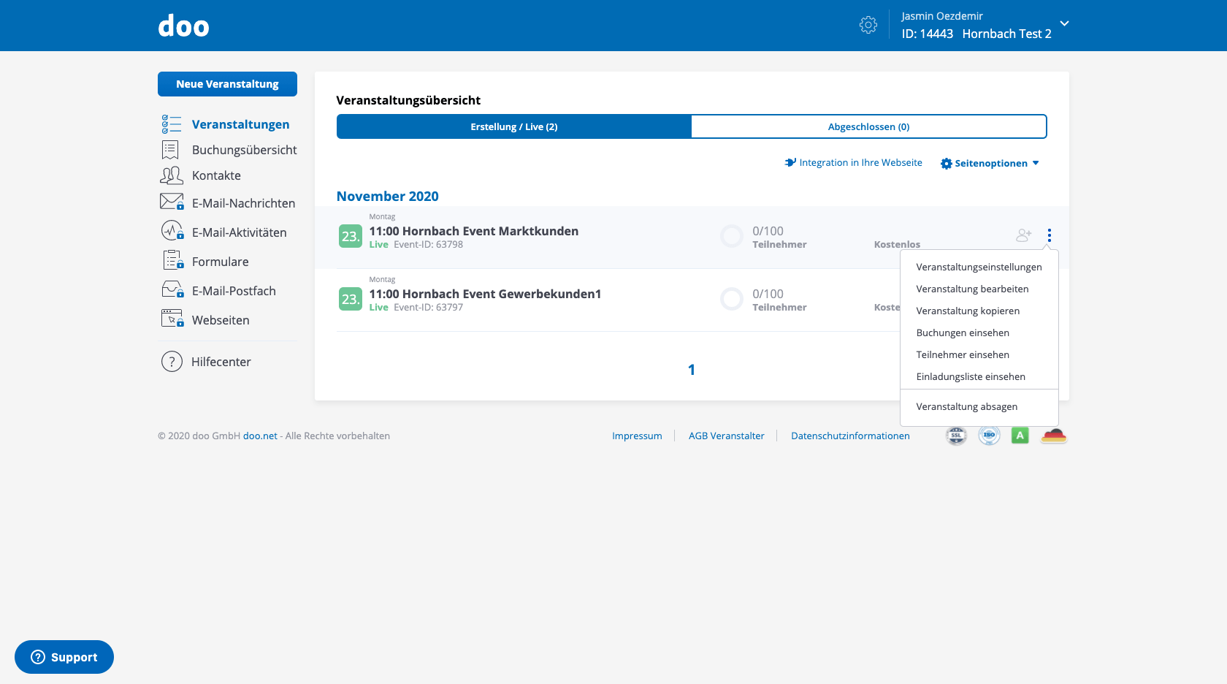Image resolution: width=1227 pixels, height=684 pixels.
Task: Expand the Hornbach Test 2 account menu
Action: coord(1064,23)
